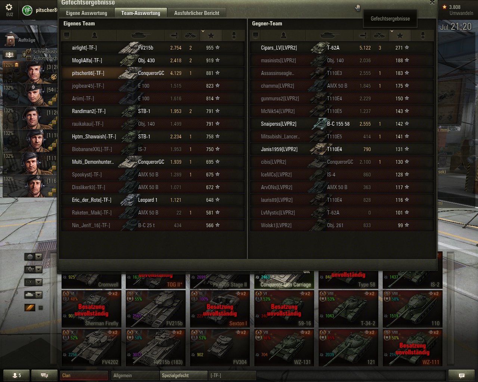Open the settings gear menu

[9, 7]
